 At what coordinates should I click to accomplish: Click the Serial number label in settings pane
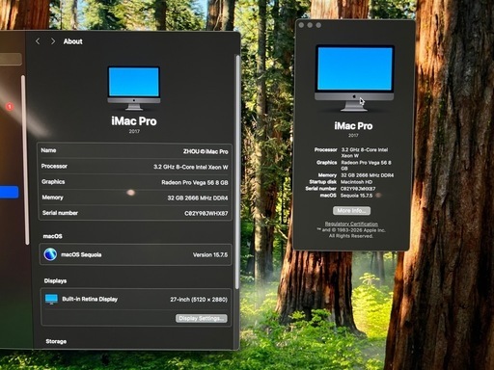click(60, 213)
